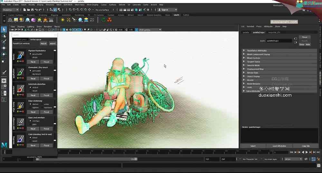Select the dry-brush radio option
Screen dimensions: 322x173
[31, 74]
